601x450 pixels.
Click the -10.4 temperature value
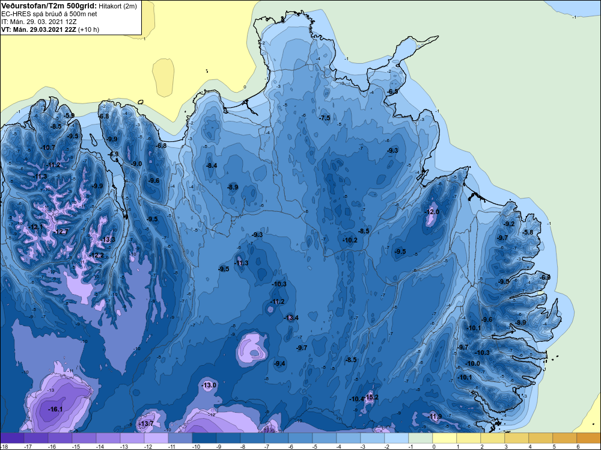pos(356,399)
